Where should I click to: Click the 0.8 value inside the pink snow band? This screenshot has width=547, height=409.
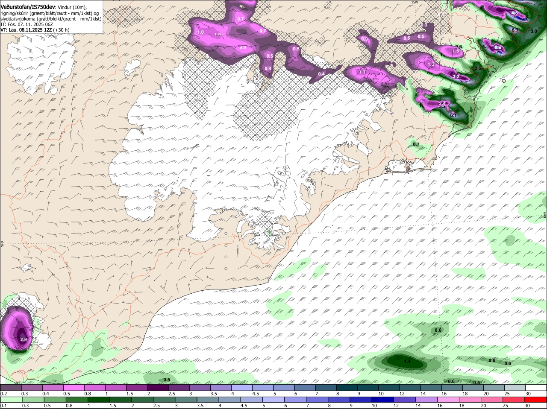click(243, 47)
